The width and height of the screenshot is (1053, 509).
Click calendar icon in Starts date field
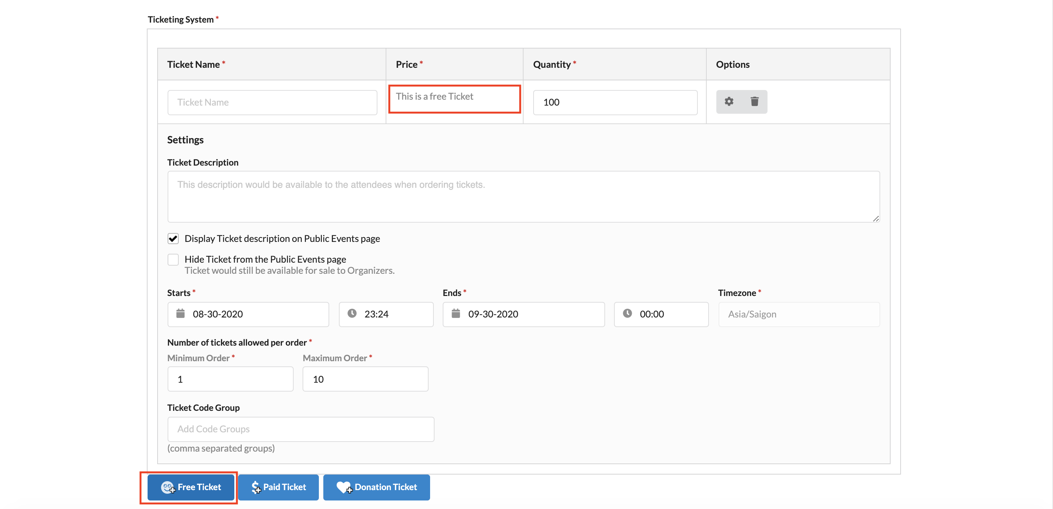[180, 313]
